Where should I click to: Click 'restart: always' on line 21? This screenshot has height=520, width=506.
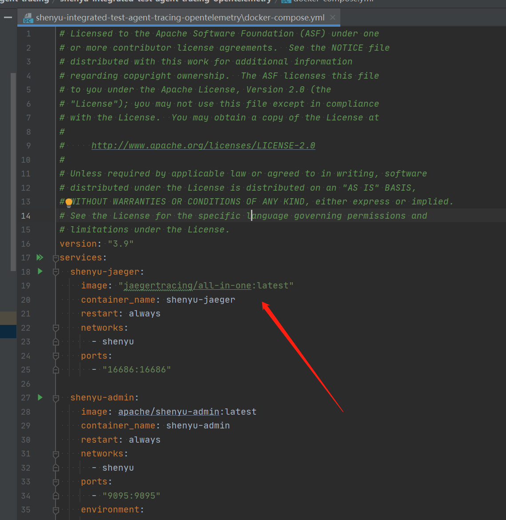pos(121,314)
